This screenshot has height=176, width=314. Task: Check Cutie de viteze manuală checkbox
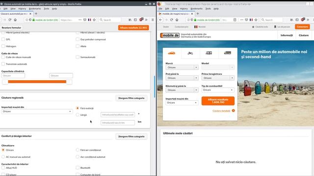coord(3,57)
